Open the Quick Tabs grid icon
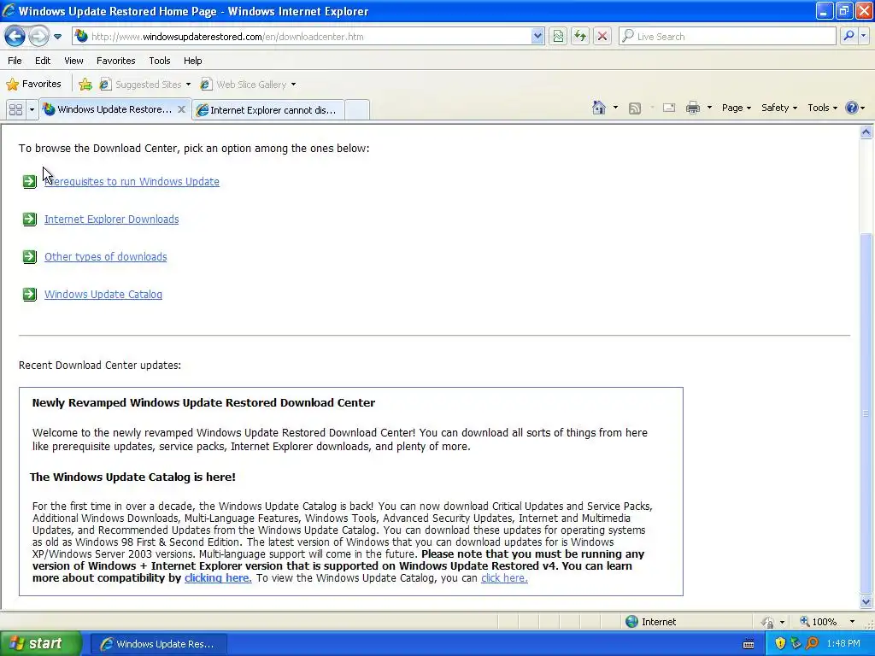 click(x=15, y=110)
